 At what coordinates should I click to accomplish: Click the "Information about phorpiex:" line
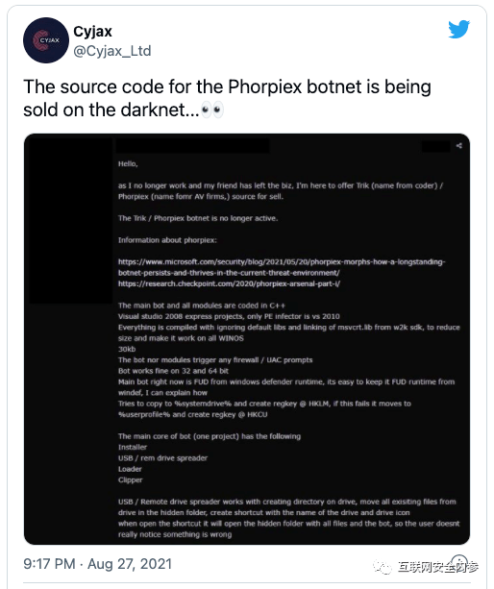[167, 240]
